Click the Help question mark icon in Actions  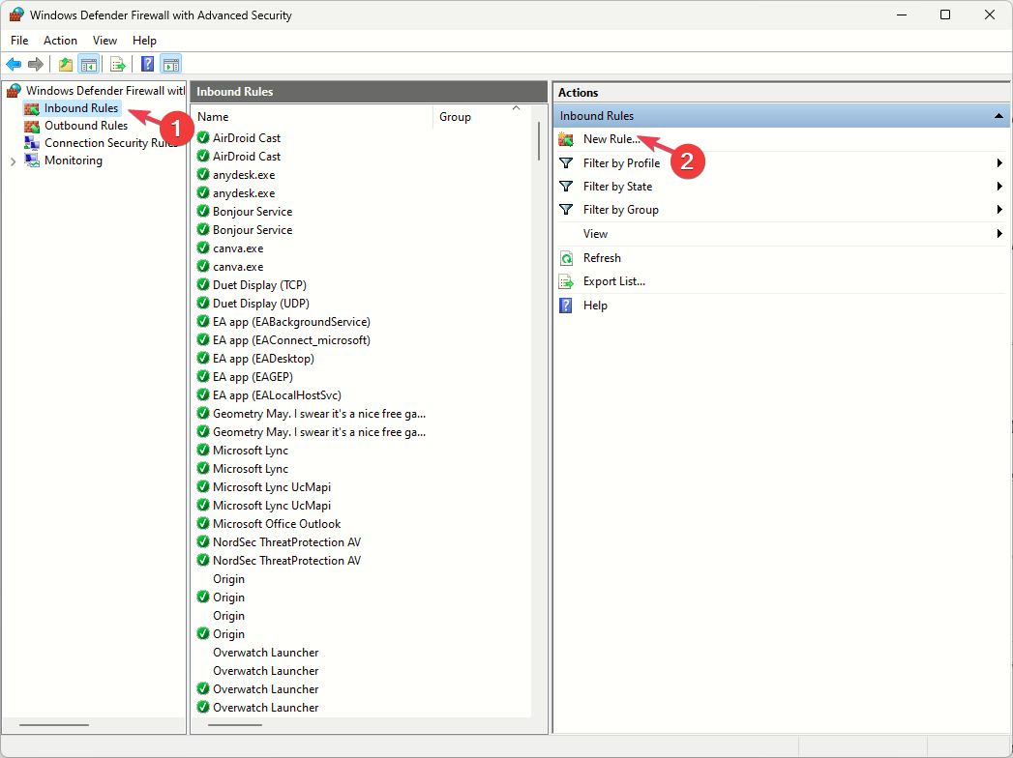pyautogui.click(x=566, y=306)
